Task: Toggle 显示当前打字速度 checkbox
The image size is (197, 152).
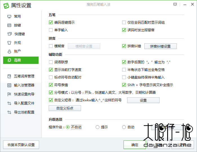Action: tap(51, 70)
